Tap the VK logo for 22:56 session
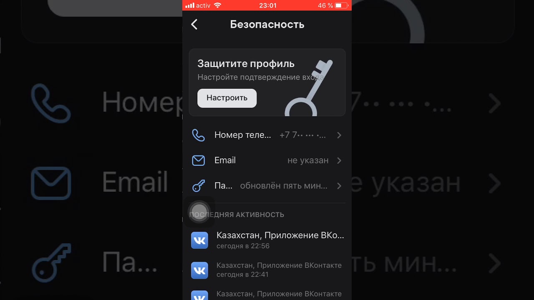 pos(199,240)
